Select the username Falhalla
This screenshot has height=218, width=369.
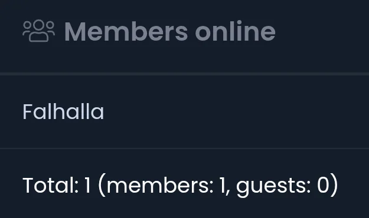pos(63,112)
